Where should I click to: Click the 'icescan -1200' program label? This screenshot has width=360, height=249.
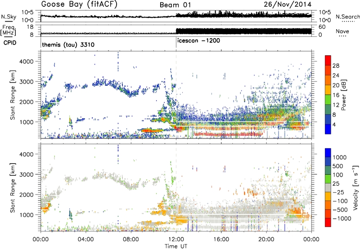pyautogui.click(x=198, y=41)
